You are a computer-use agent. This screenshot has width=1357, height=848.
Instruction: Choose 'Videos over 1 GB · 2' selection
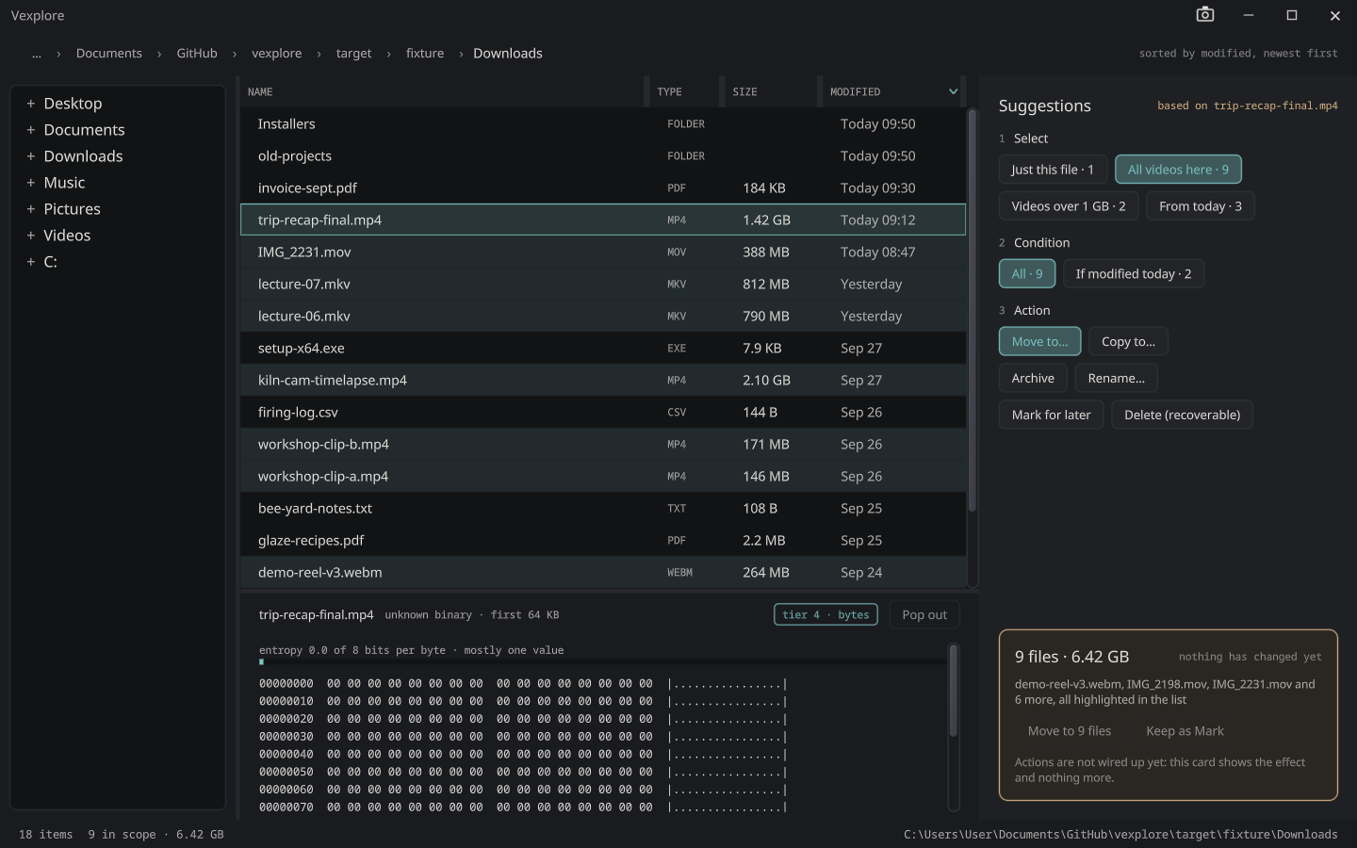[x=1069, y=206]
